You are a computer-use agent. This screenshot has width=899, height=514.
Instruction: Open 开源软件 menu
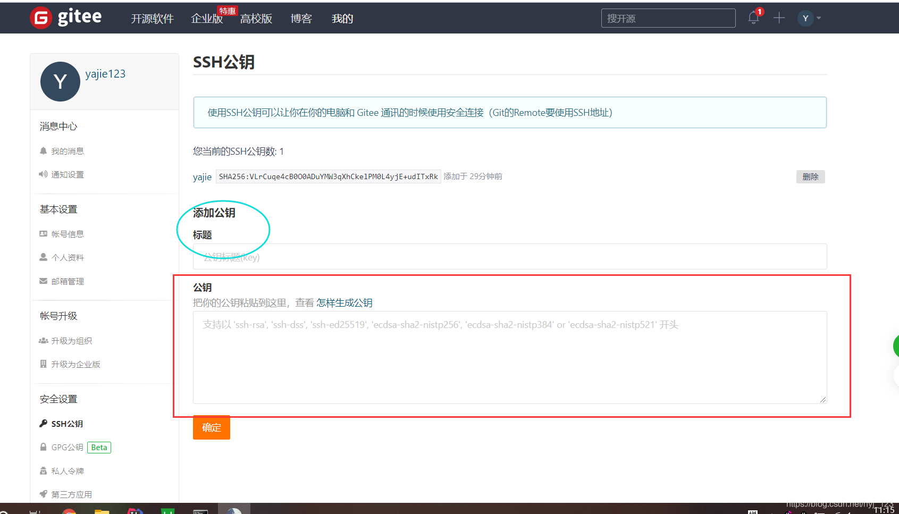[153, 19]
